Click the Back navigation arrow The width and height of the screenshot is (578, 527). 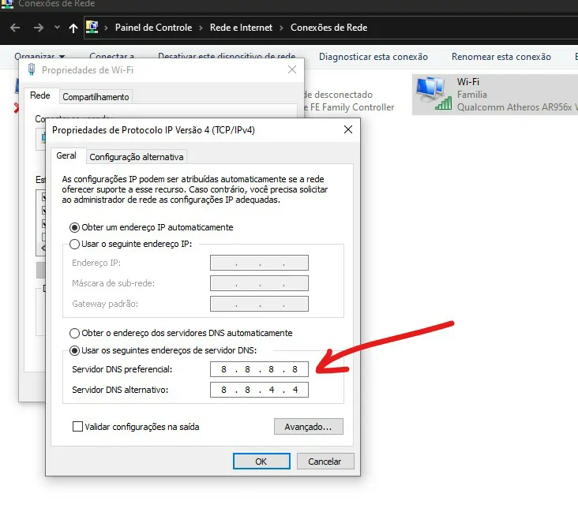[x=15, y=28]
